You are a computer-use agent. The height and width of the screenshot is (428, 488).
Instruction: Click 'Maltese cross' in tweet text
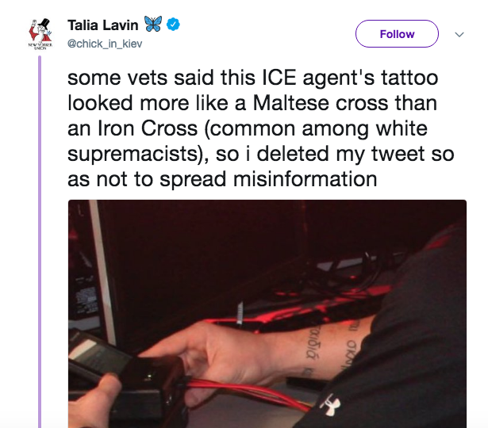point(321,103)
